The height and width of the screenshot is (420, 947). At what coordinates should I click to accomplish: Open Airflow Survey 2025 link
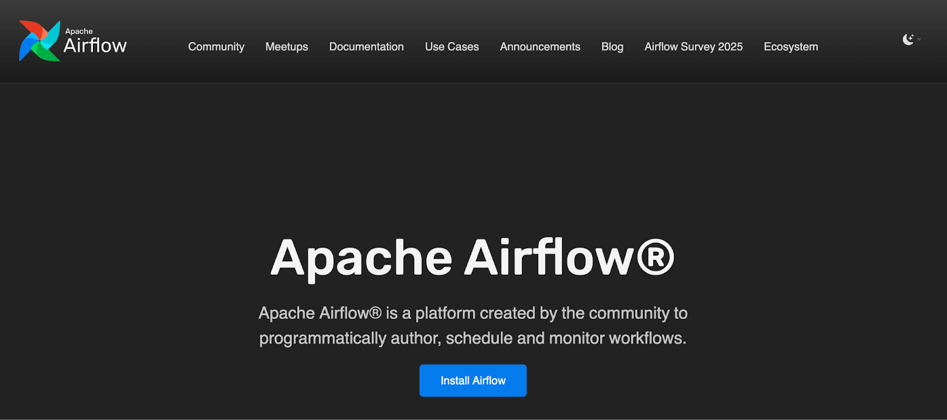(693, 47)
